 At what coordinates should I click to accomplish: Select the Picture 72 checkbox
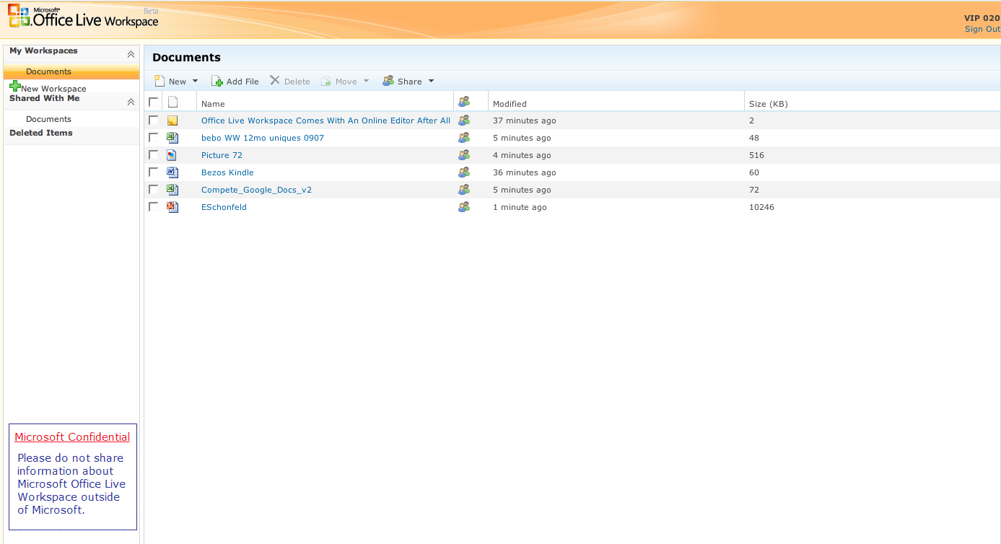click(x=153, y=154)
